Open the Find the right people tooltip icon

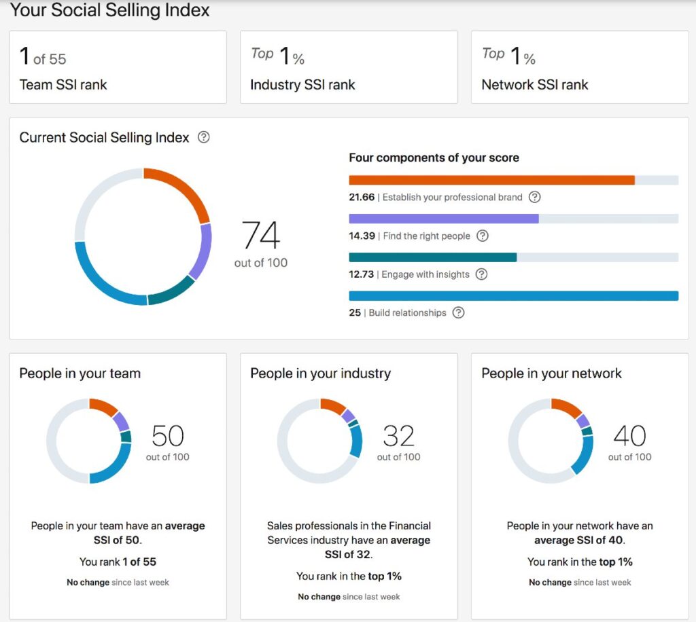tap(482, 236)
